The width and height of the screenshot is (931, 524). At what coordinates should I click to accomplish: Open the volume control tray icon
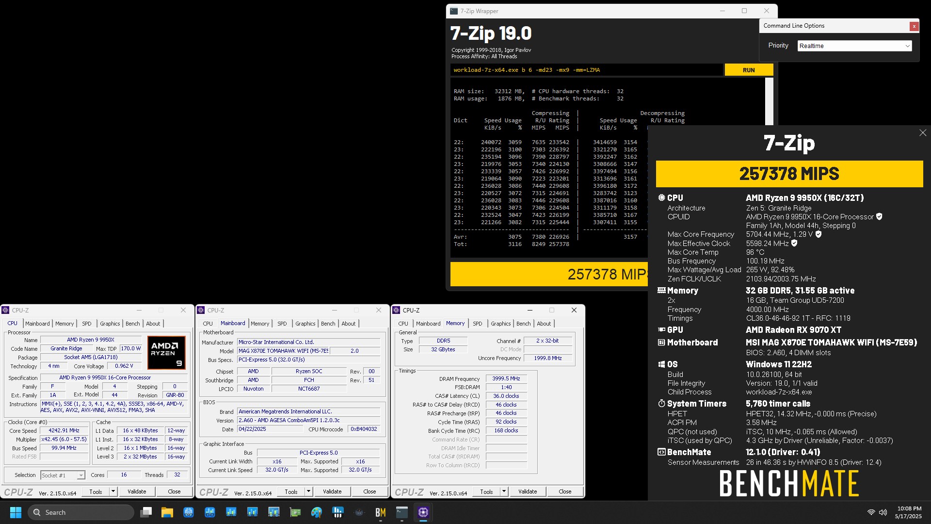click(x=883, y=512)
